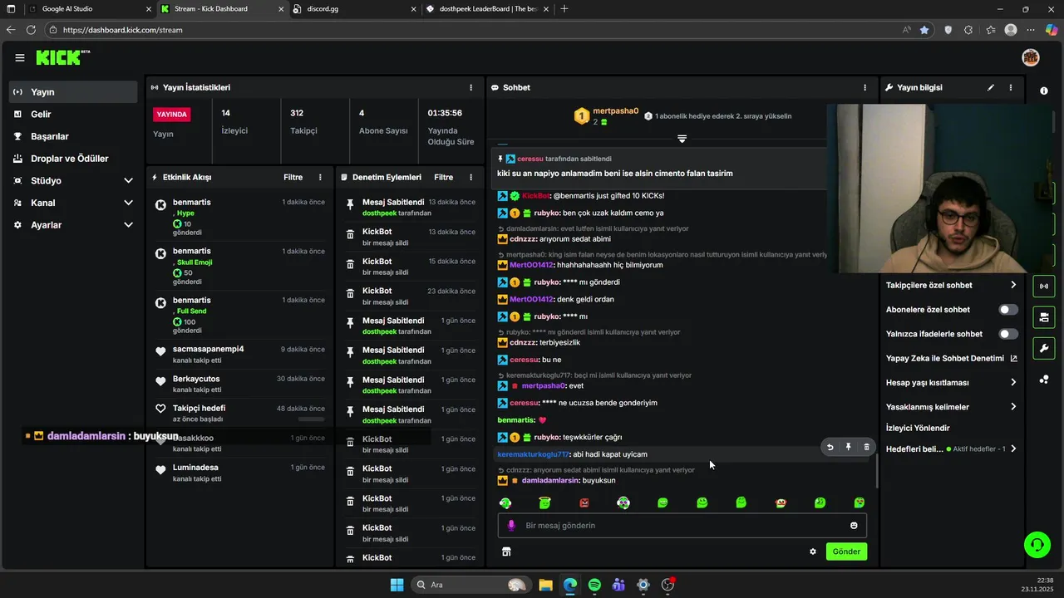1064x598 pixels.
Task: Collapse the pinned message with the down arrow
Action: click(682, 139)
